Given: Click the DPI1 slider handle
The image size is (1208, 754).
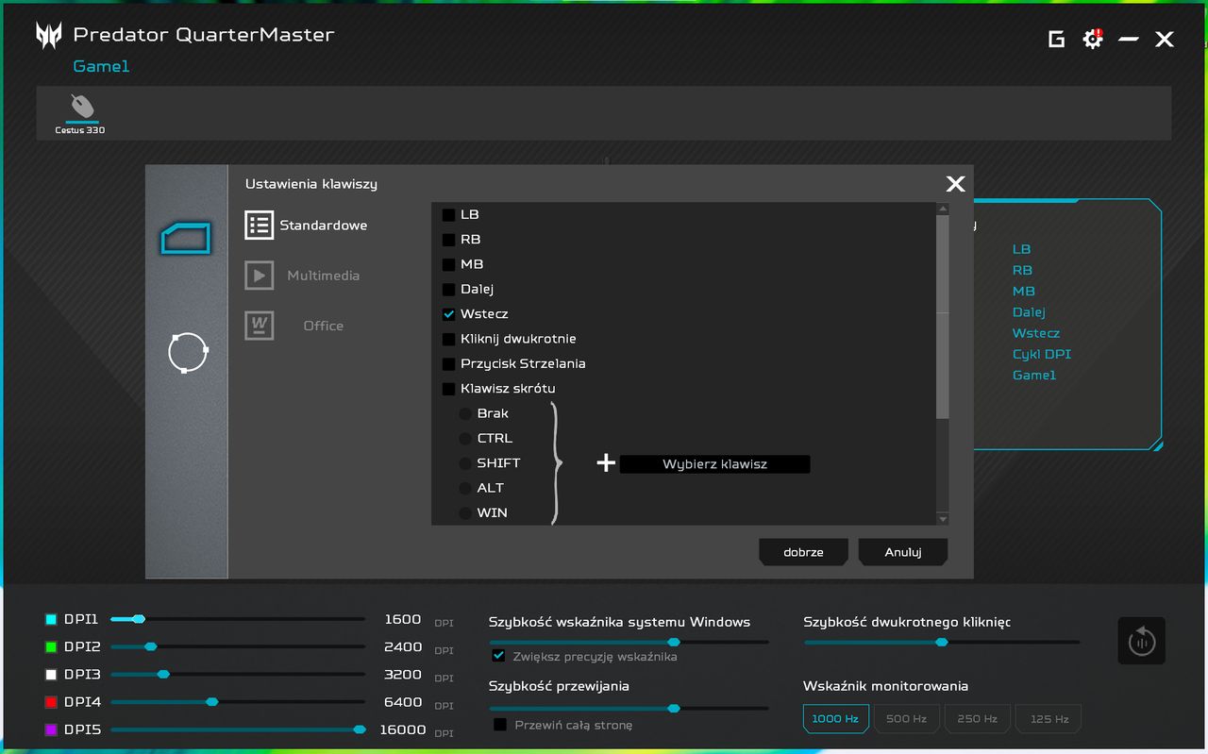Looking at the screenshot, I should [x=139, y=619].
